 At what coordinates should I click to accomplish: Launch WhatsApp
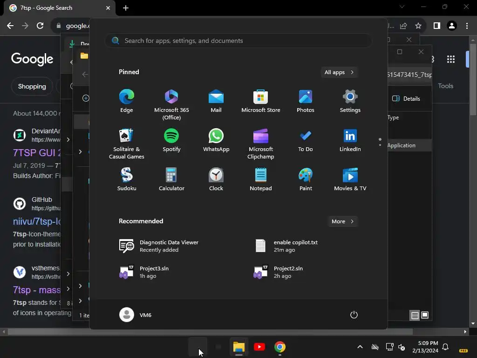point(216,140)
